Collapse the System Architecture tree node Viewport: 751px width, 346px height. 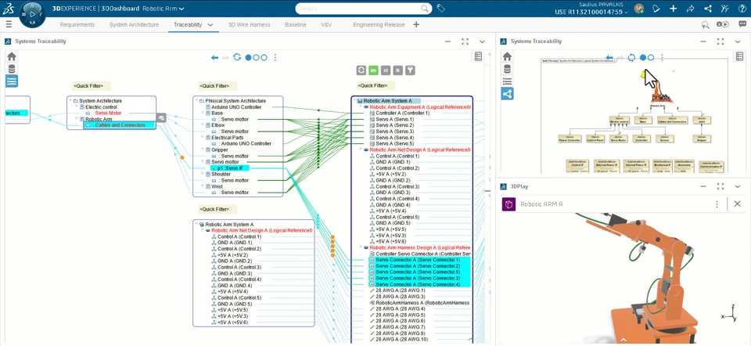pyautogui.click(x=70, y=101)
